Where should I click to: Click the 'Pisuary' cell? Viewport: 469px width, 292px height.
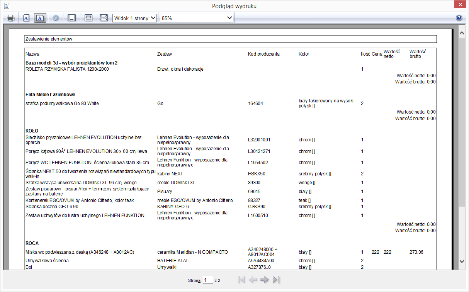(x=165, y=192)
